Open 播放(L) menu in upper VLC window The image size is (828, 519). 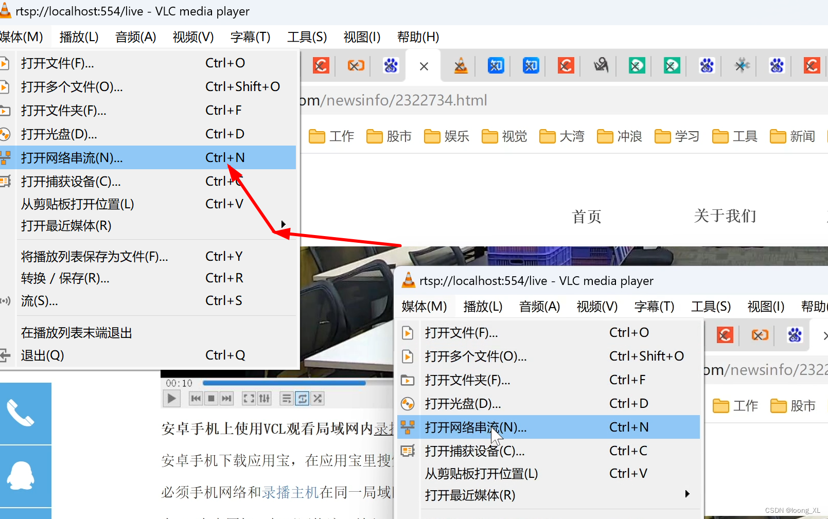click(79, 37)
